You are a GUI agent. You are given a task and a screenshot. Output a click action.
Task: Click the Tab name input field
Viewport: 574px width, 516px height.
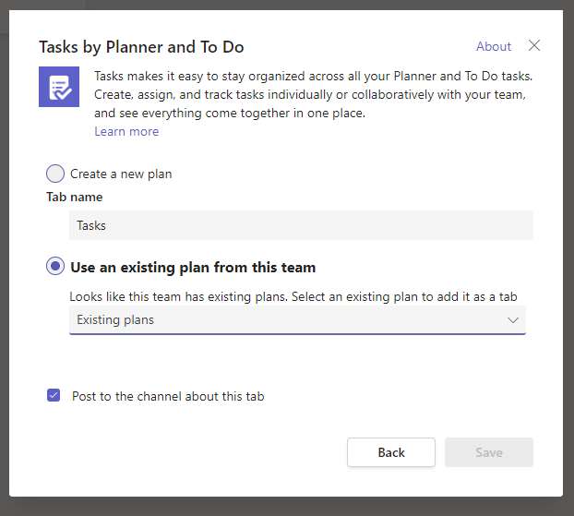[x=301, y=225]
